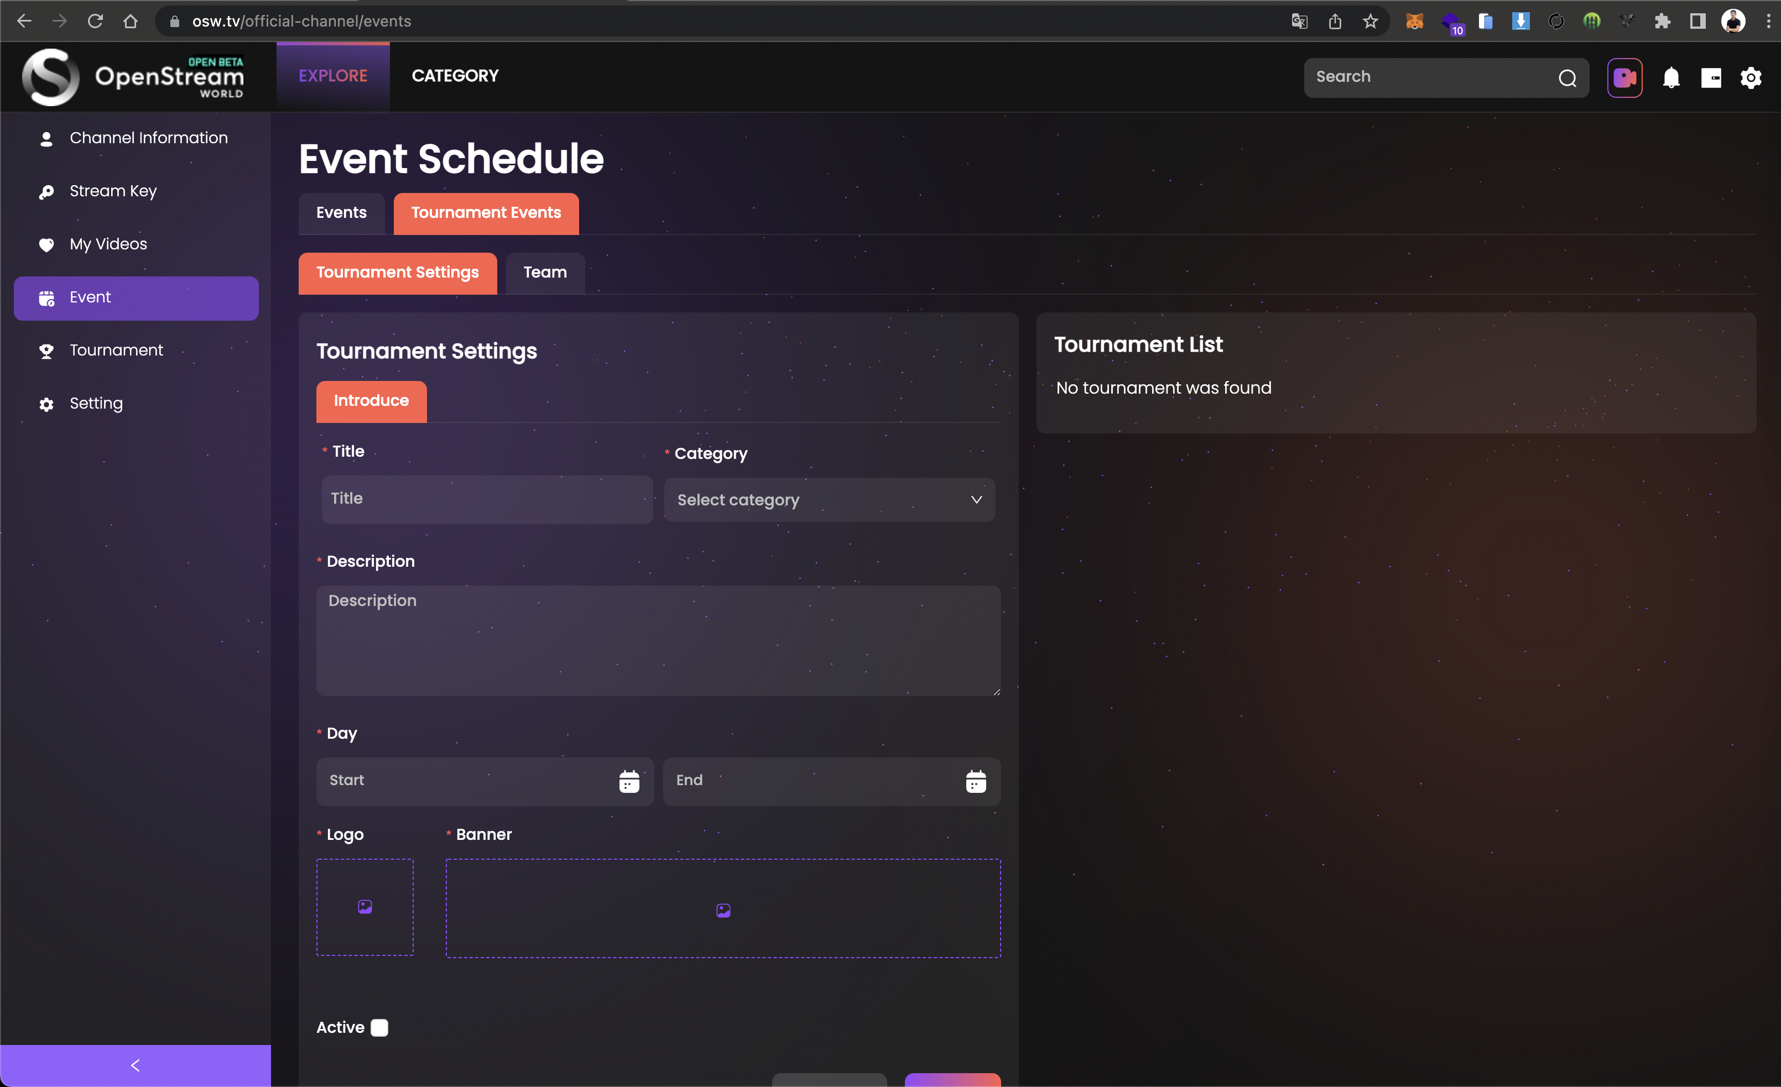1781x1087 pixels.
Task: Click the Logo upload box
Action: (x=365, y=907)
